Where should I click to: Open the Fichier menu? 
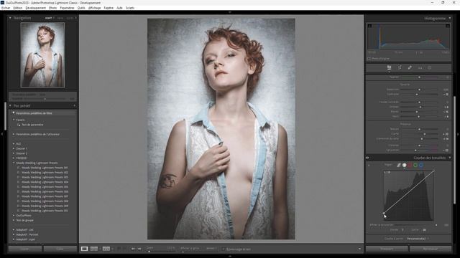[6, 8]
